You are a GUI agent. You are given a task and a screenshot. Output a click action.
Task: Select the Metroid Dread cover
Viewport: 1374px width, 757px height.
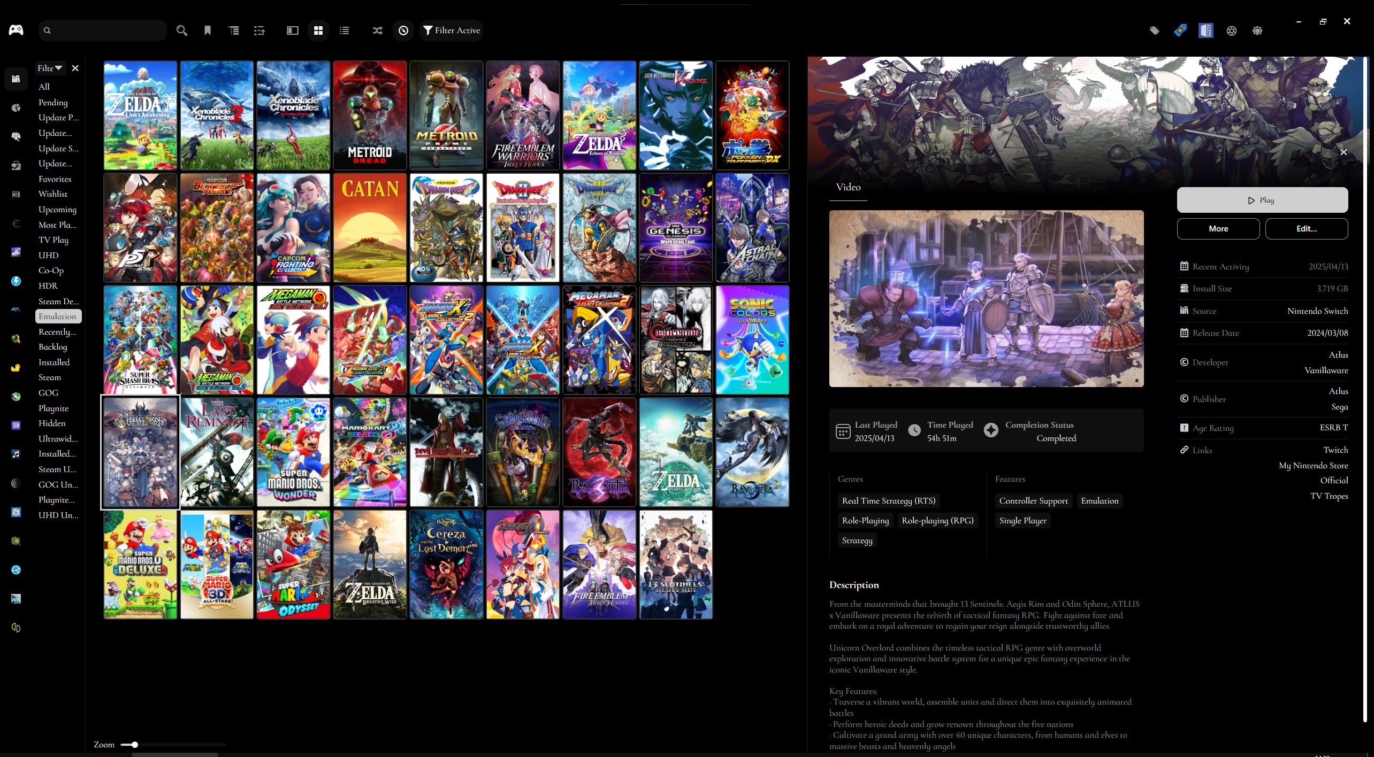click(x=370, y=115)
